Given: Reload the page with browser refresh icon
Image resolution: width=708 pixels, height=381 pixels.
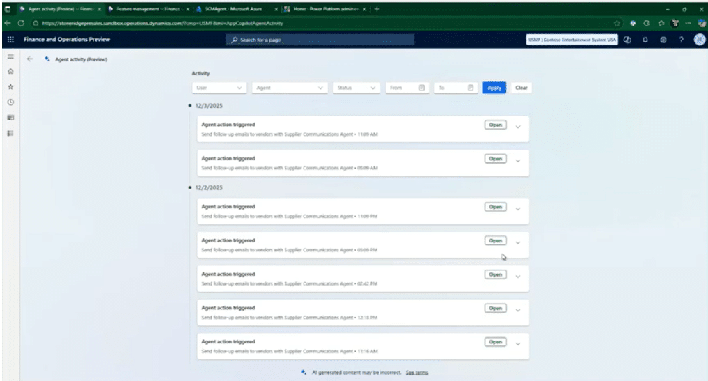Looking at the screenshot, I should [x=21, y=23].
